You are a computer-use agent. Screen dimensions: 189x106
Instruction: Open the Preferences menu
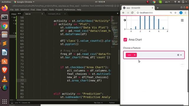point(70,10)
